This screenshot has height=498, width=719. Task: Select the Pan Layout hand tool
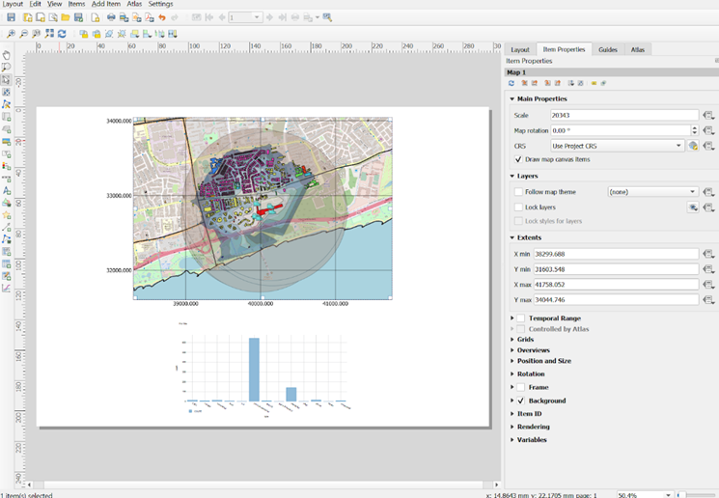(6, 56)
